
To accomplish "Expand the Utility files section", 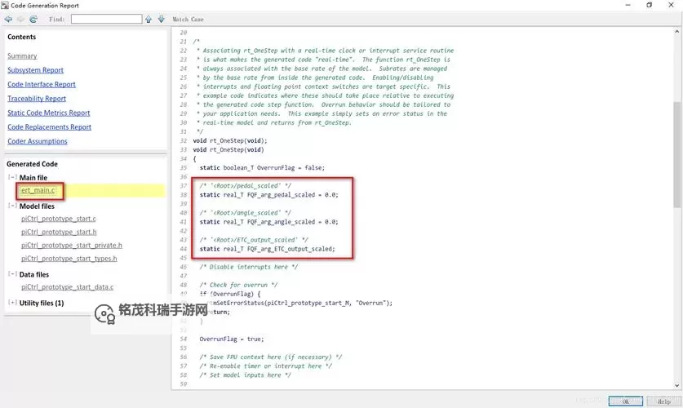I will point(12,303).
